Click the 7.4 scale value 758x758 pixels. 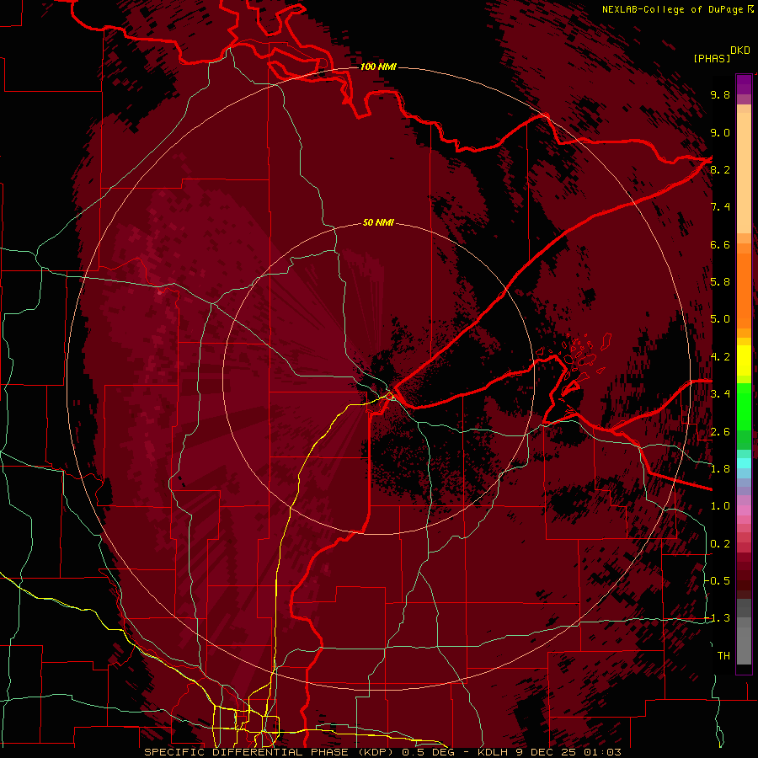720,207
